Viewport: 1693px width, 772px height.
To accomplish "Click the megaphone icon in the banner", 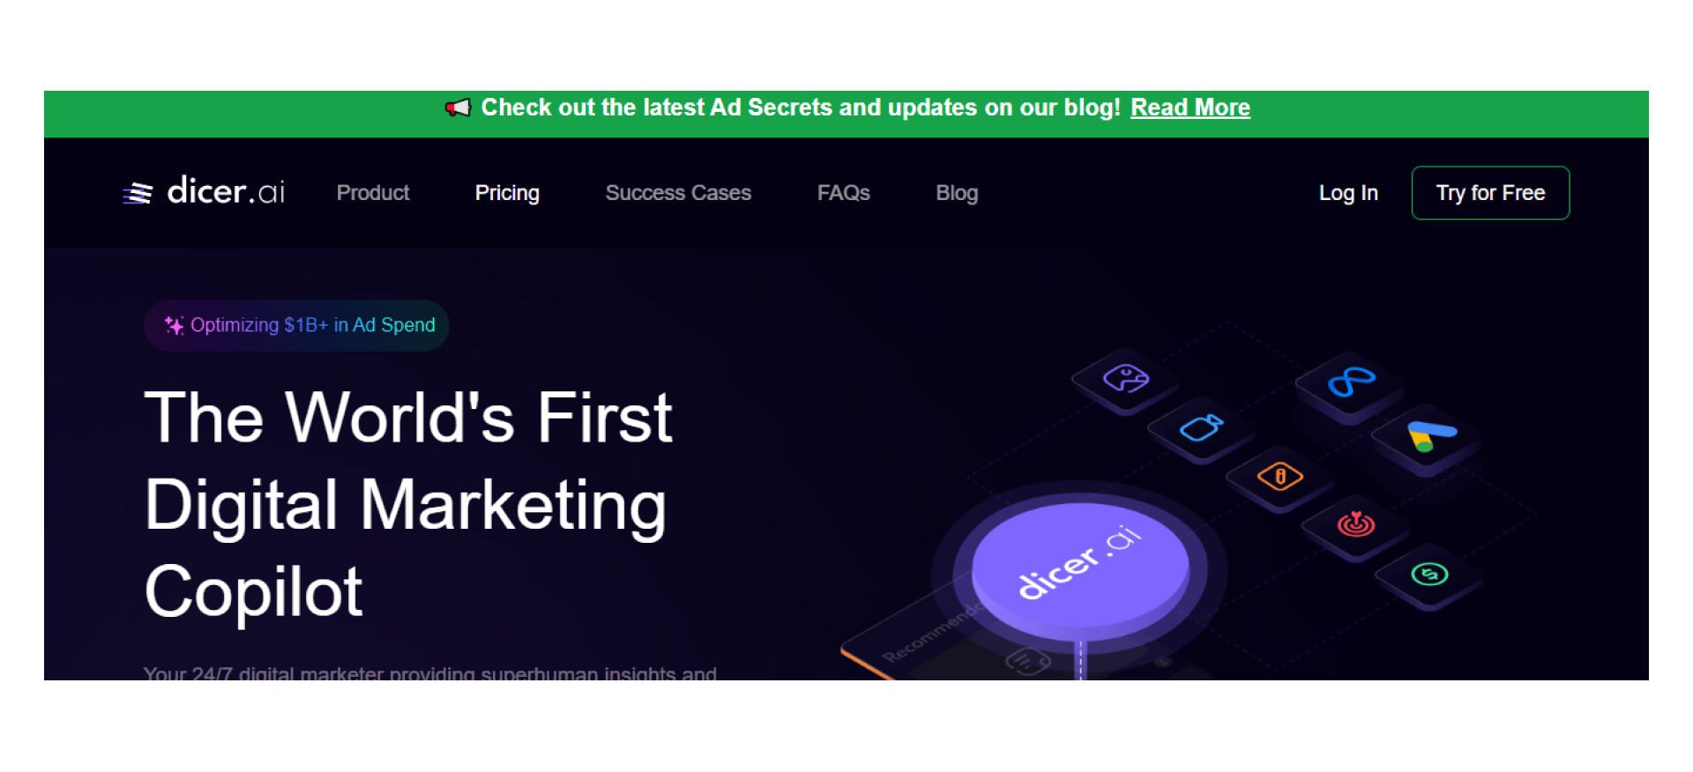I will point(458,107).
